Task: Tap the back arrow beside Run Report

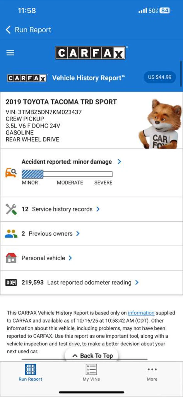Action: click(x=8, y=30)
